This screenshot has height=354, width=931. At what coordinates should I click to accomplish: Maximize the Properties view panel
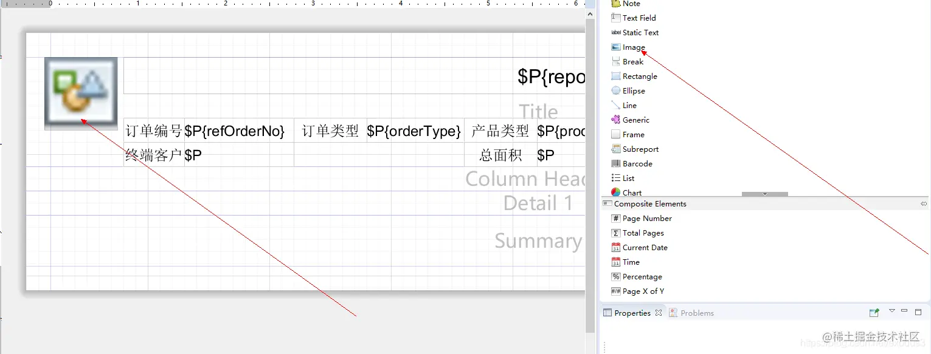(918, 312)
